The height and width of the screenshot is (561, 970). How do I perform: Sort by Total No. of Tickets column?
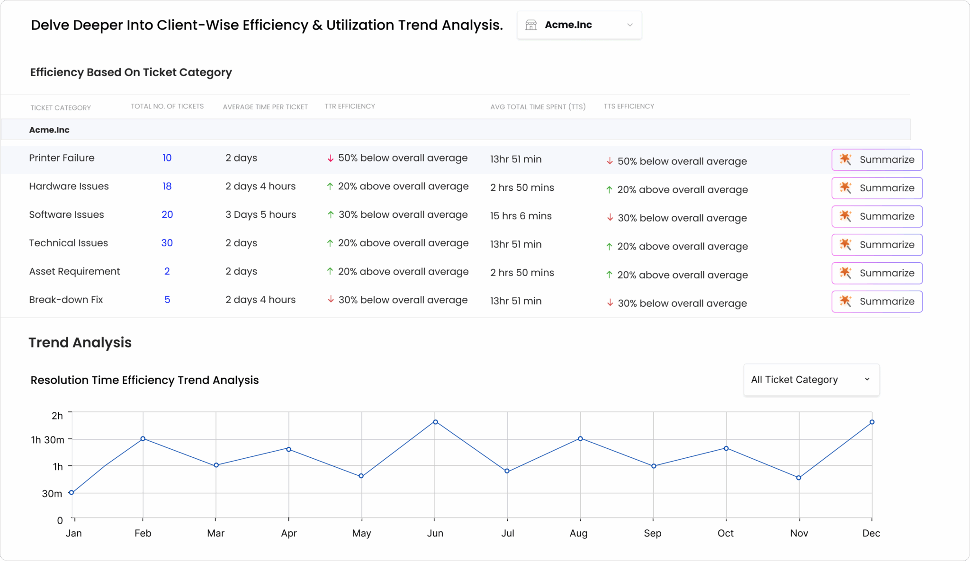[x=167, y=107]
